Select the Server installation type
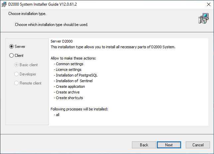 coord(12,47)
